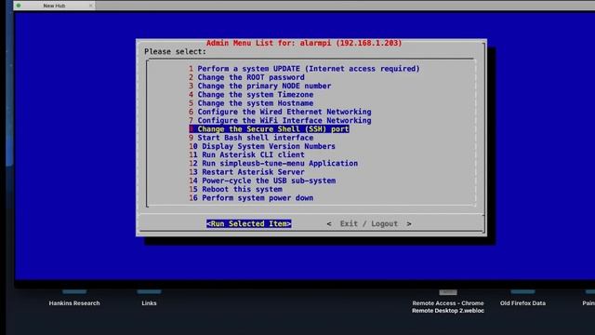Select Start Bash shell interface
Viewport: 595px width, 335px height.
(x=251, y=138)
